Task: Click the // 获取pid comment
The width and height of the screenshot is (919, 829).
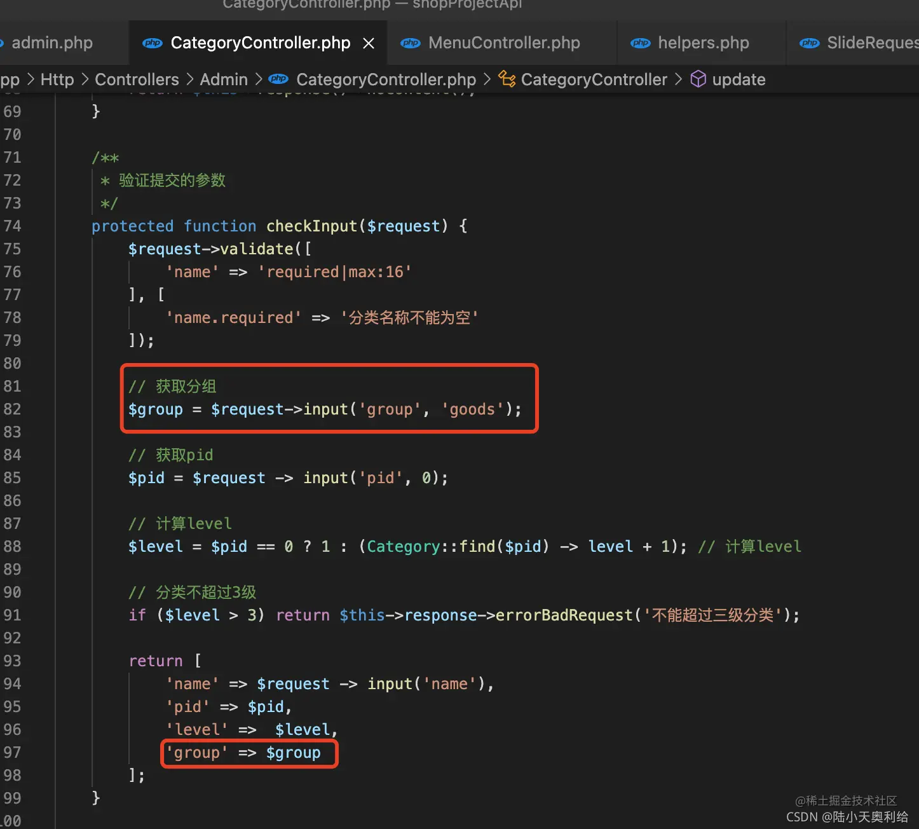Action: click(x=171, y=455)
